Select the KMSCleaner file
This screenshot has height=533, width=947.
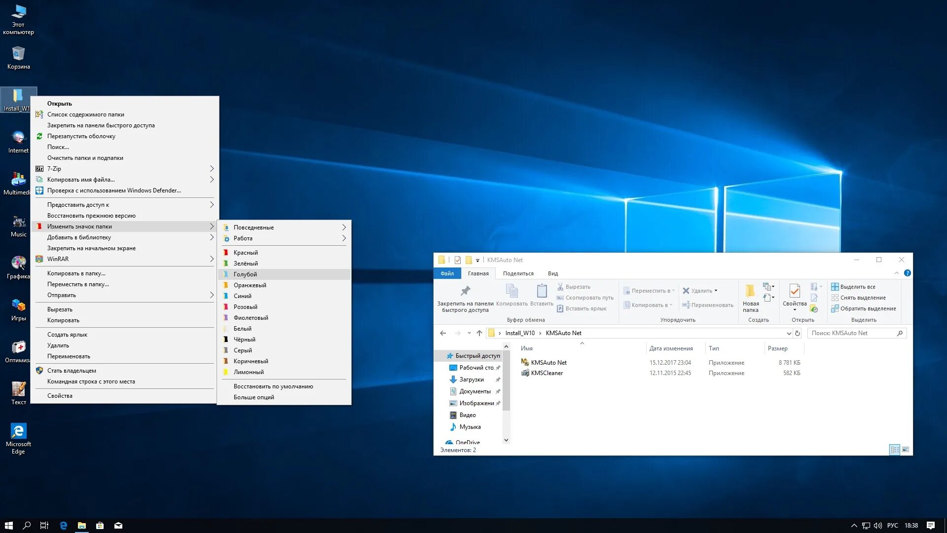pyautogui.click(x=546, y=373)
